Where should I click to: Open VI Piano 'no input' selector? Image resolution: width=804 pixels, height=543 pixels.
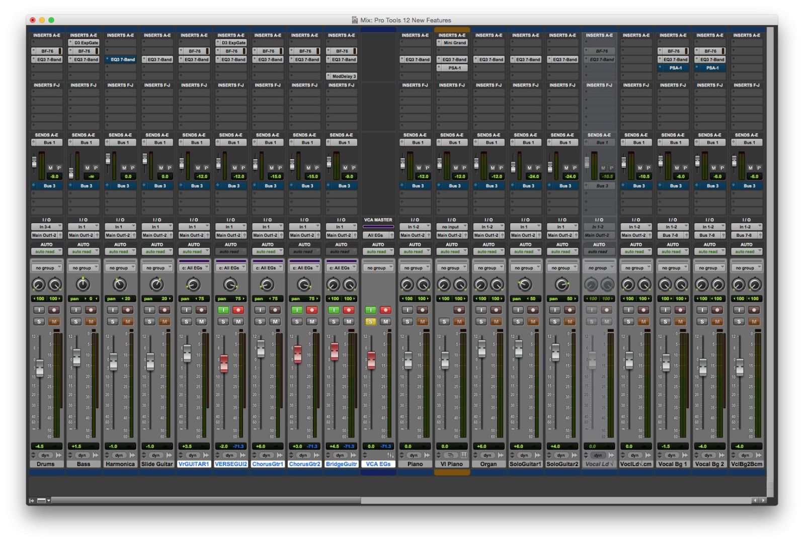tap(452, 227)
